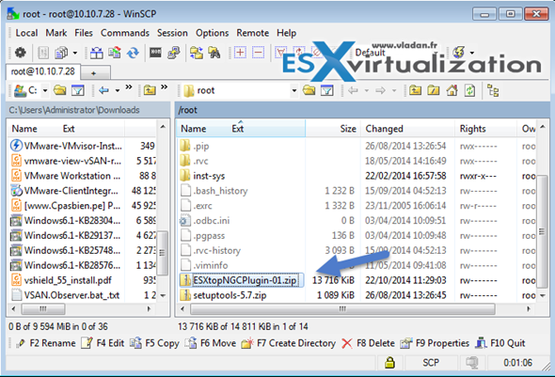Click the Compare Directories icon
555x377 pixels.
click(x=96, y=53)
